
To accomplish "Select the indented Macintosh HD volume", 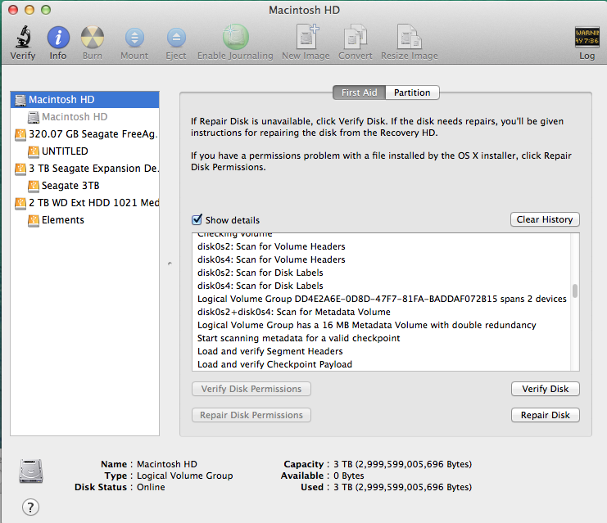I will 84,116.
